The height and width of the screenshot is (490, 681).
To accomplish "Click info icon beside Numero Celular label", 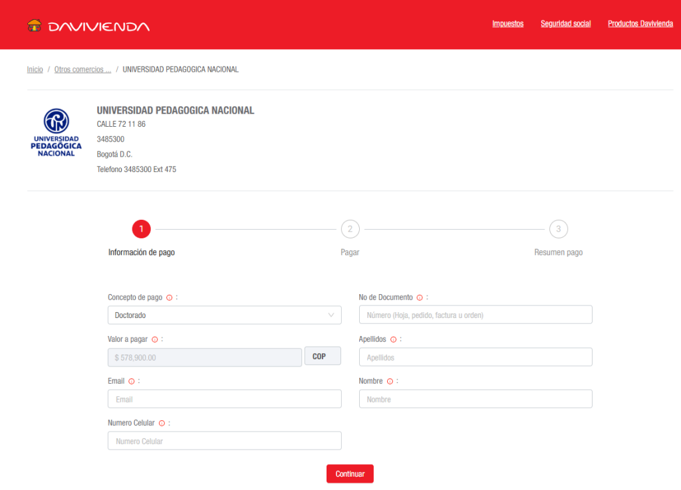I will tap(162, 423).
